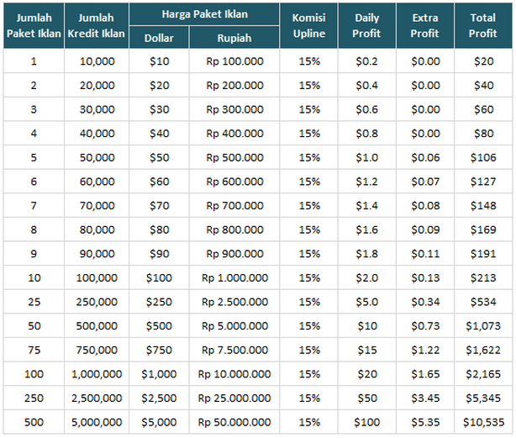Screen dimensions: 516x438
Task: Click the 250,000 credit amount cell
Action: (97, 302)
